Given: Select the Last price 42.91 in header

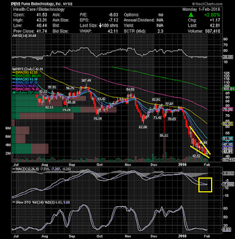Looking at the screenshot, I should (x=215, y=26).
